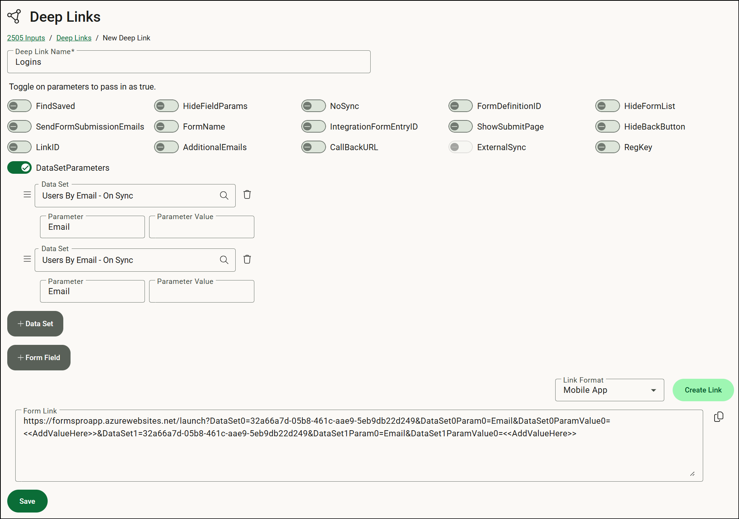The width and height of the screenshot is (739, 519).
Task: Turn on ShowSubmitPage toggle
Action: tap(461, 127)
